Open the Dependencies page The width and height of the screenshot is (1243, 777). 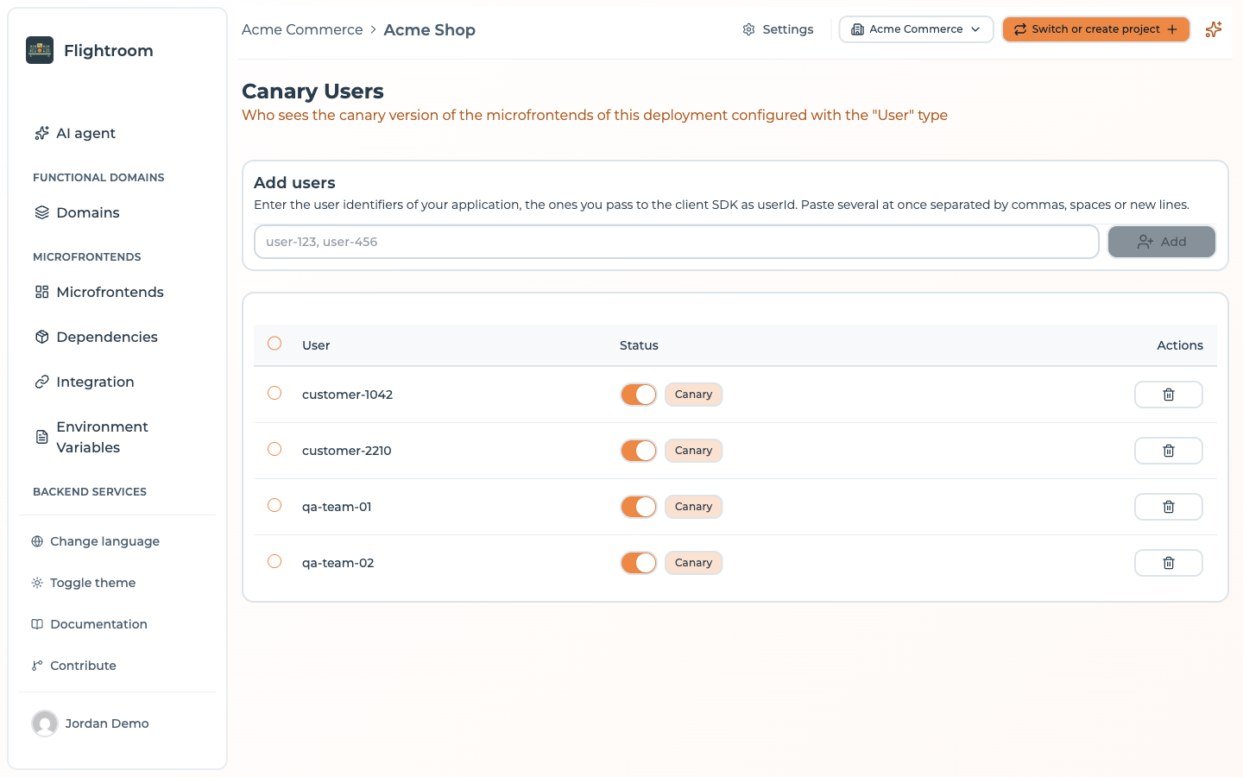(96, 337)
